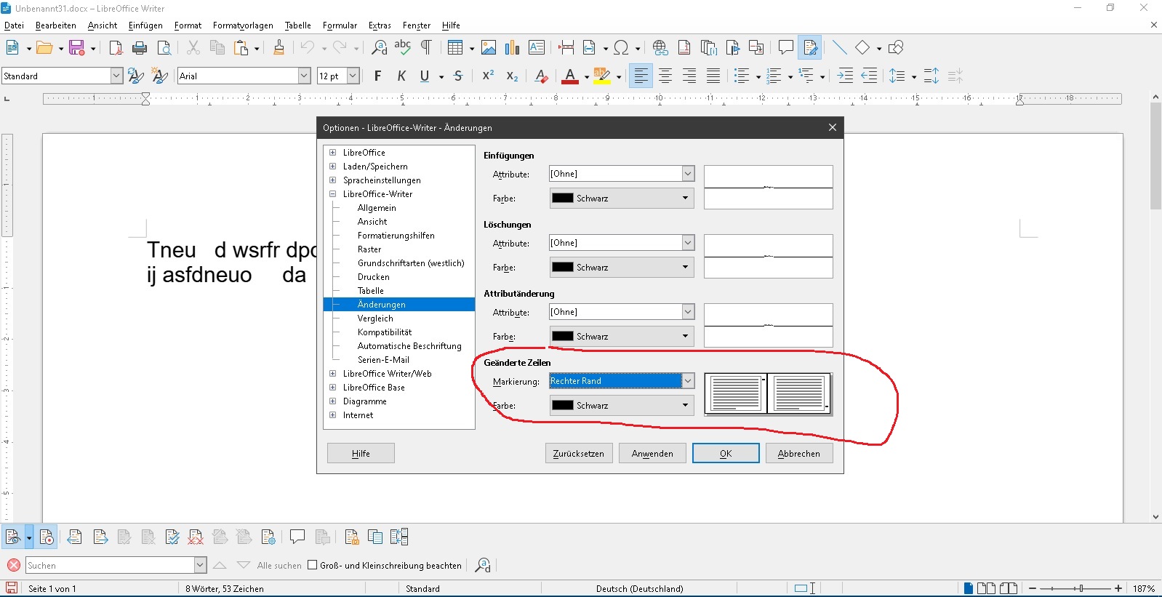The width and height of the screenshot is (1162, 597).
Task: Click the Export as PDF icon
Action: click(116, 48)
